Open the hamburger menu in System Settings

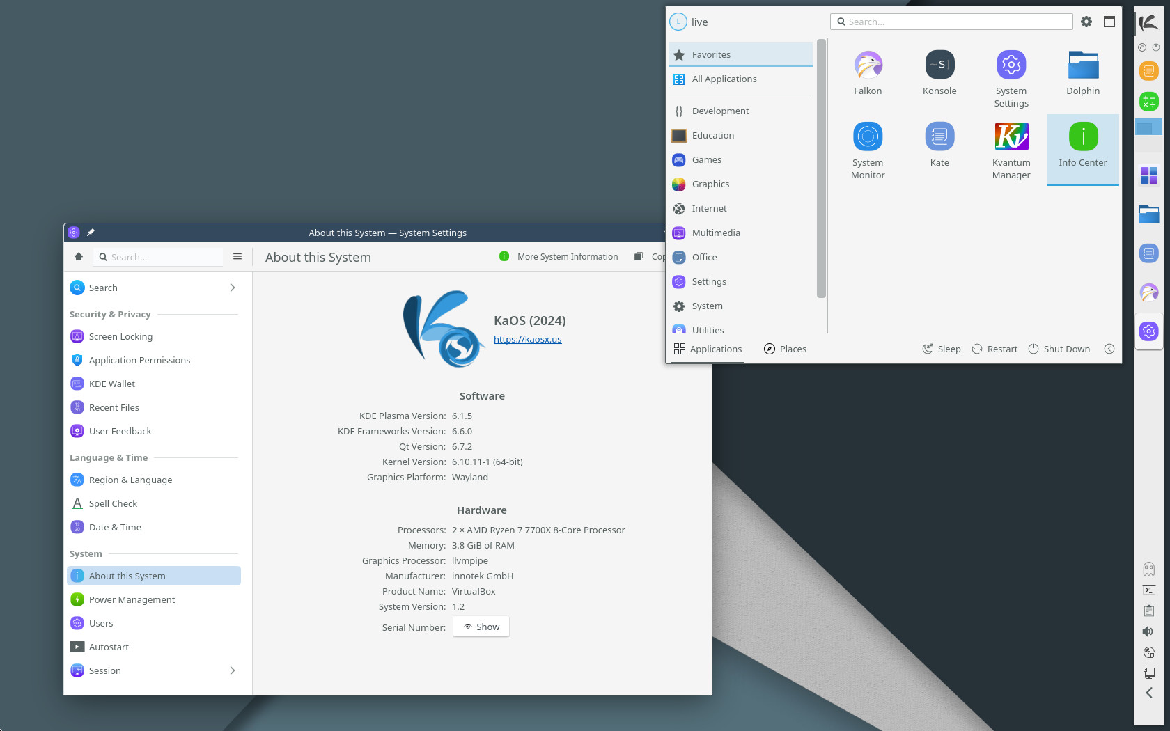coord(237,257)
